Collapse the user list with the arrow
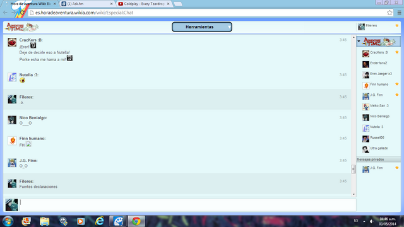 (x=359, y=41)
